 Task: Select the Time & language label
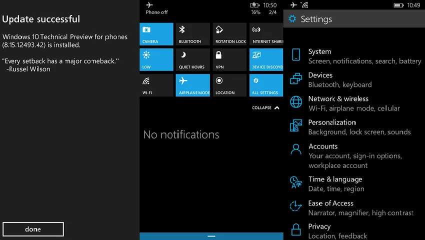(335, 179)
